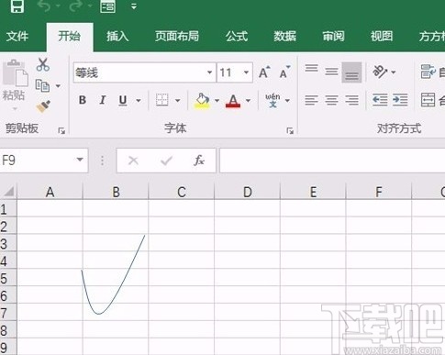Image resolution: width=445 pixels, height=355 pixels.
Task: Switch to the 审阅 (Review) tab
Action: [x=333, y=37]
